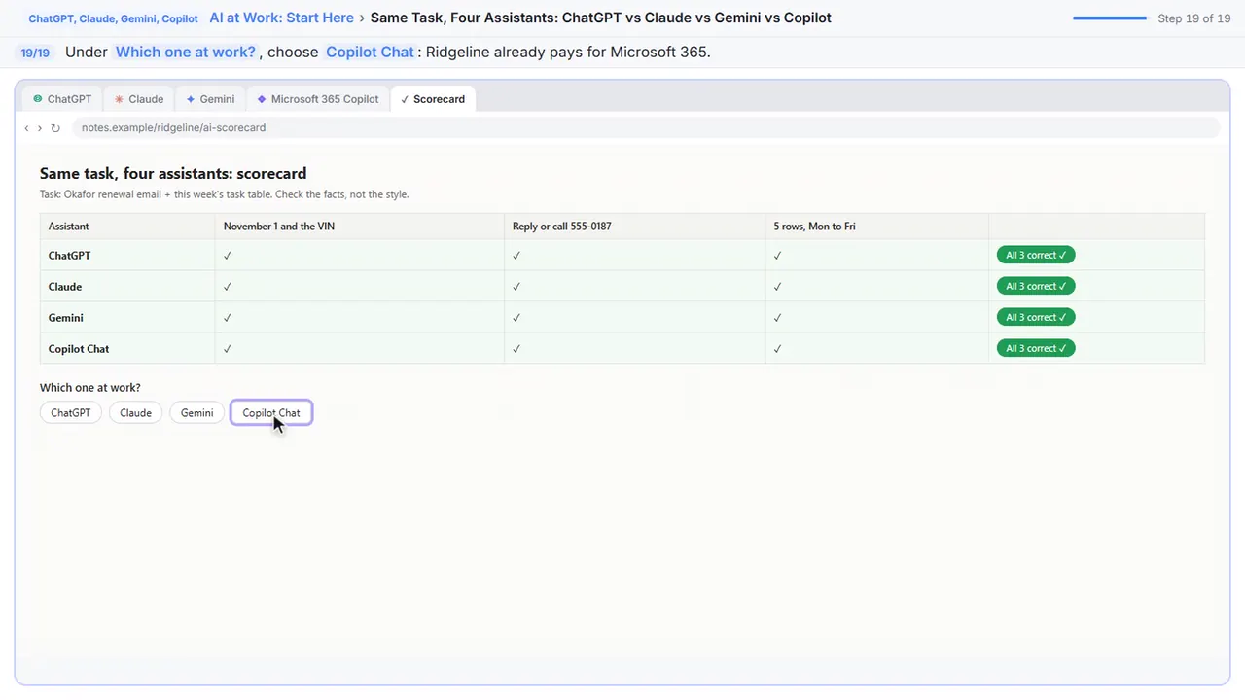Select Copilot Chat under Which one at work
Screen dimensions: 1245x700
pyautogui.click(x=271, y=413)
